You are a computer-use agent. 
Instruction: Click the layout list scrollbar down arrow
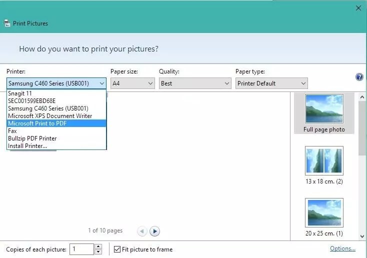pyautogui.click(x=362, y=236)
